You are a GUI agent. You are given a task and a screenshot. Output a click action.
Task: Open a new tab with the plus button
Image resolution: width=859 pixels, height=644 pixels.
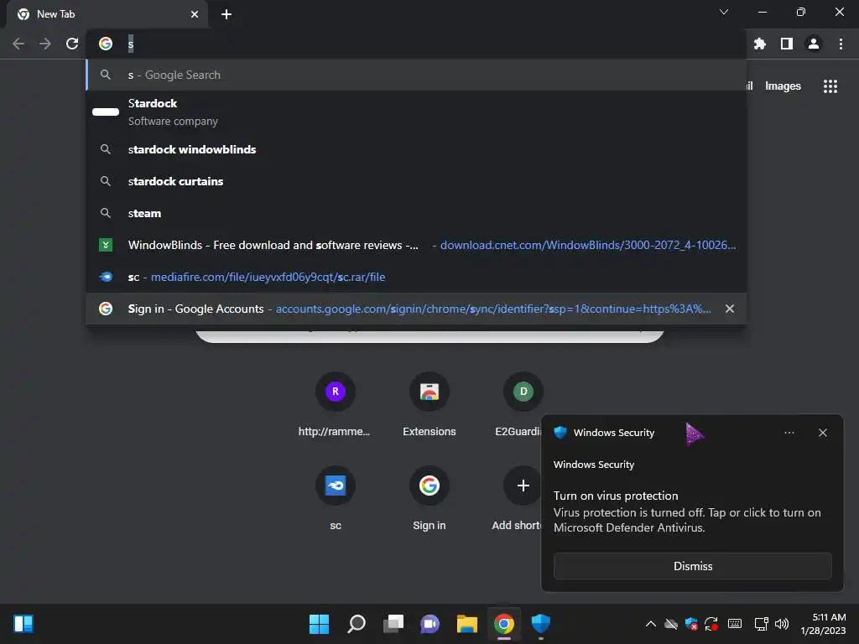[226, 14]
